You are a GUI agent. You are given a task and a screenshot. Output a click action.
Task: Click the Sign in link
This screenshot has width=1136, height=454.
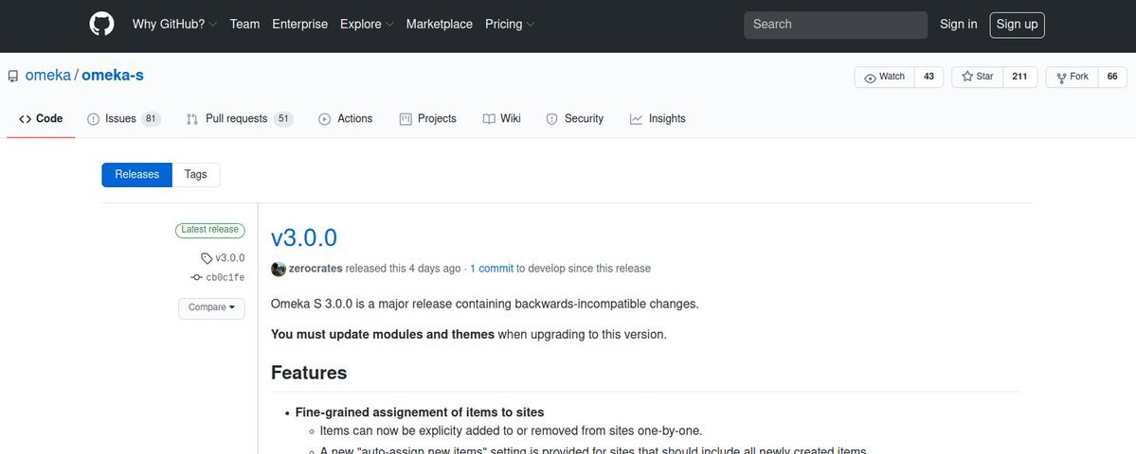click(959, 24)
